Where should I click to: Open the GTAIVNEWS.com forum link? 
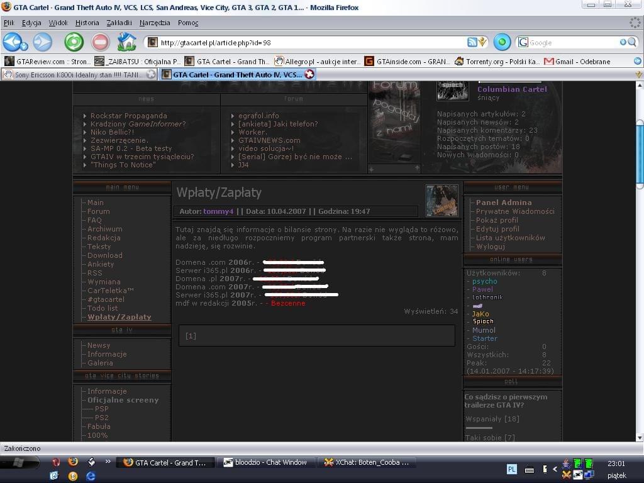[x=269, y=140]
